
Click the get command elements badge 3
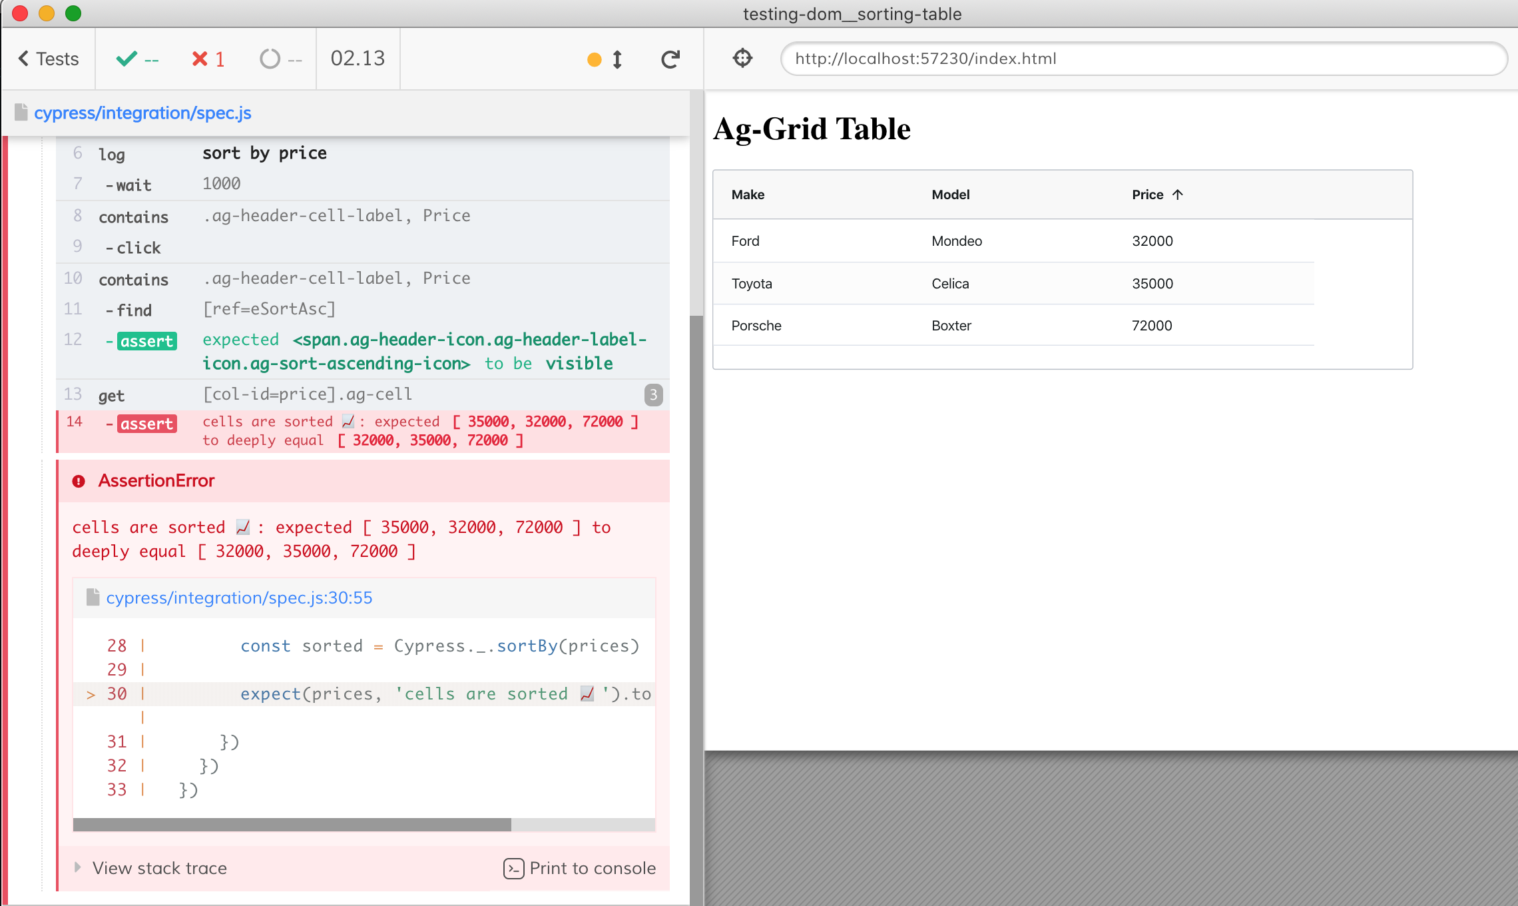[653, 395]
